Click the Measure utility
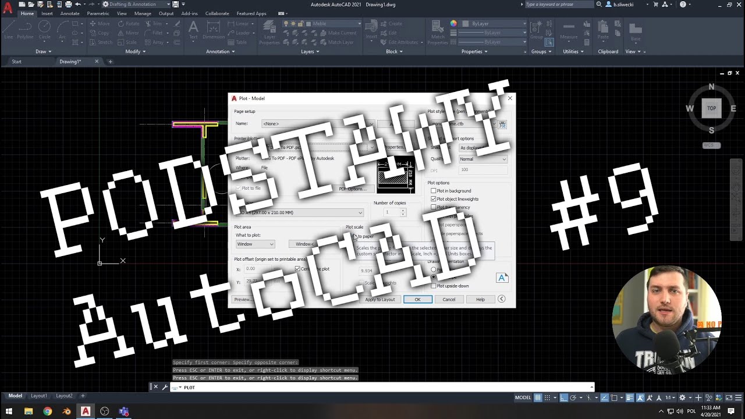 [x=569, y=30]
